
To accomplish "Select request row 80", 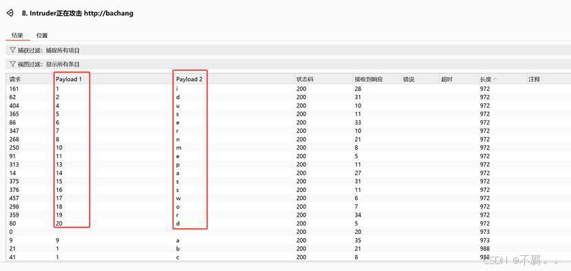I will [x=288, y=224].
